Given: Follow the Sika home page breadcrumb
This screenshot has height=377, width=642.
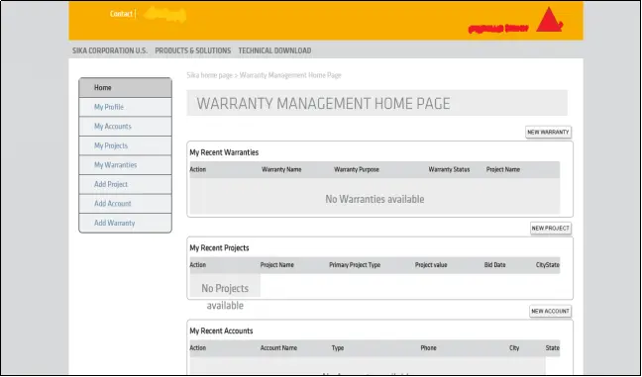Looking at the screenshot, I should click(210, 75).
